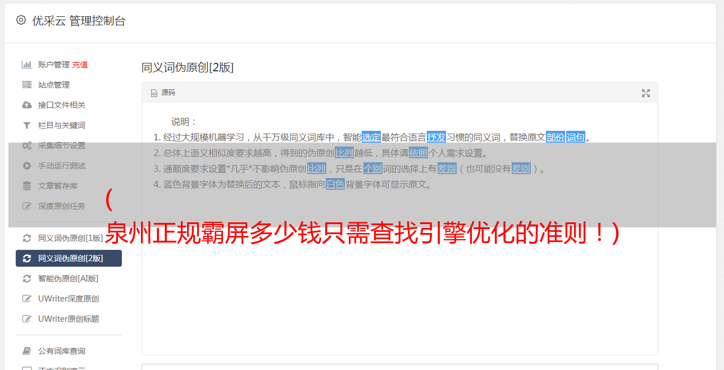Select the active 同义词伪原创[2版] item
The height and width of the screenshot is (370, 724).
(69, 258)
